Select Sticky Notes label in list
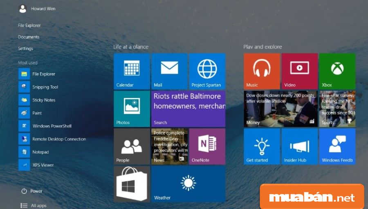 coord(44,100)
